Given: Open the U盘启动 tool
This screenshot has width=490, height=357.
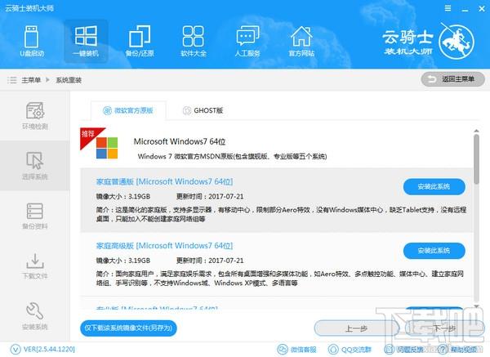Looking at the screenshot, I should coord(32,42).
